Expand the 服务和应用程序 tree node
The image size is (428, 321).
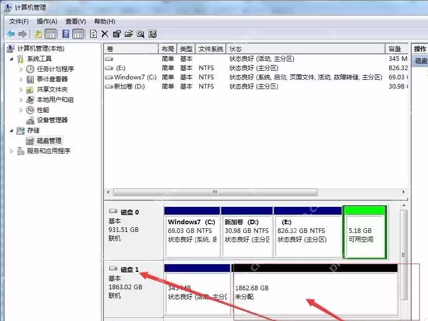tap(11, 151)
